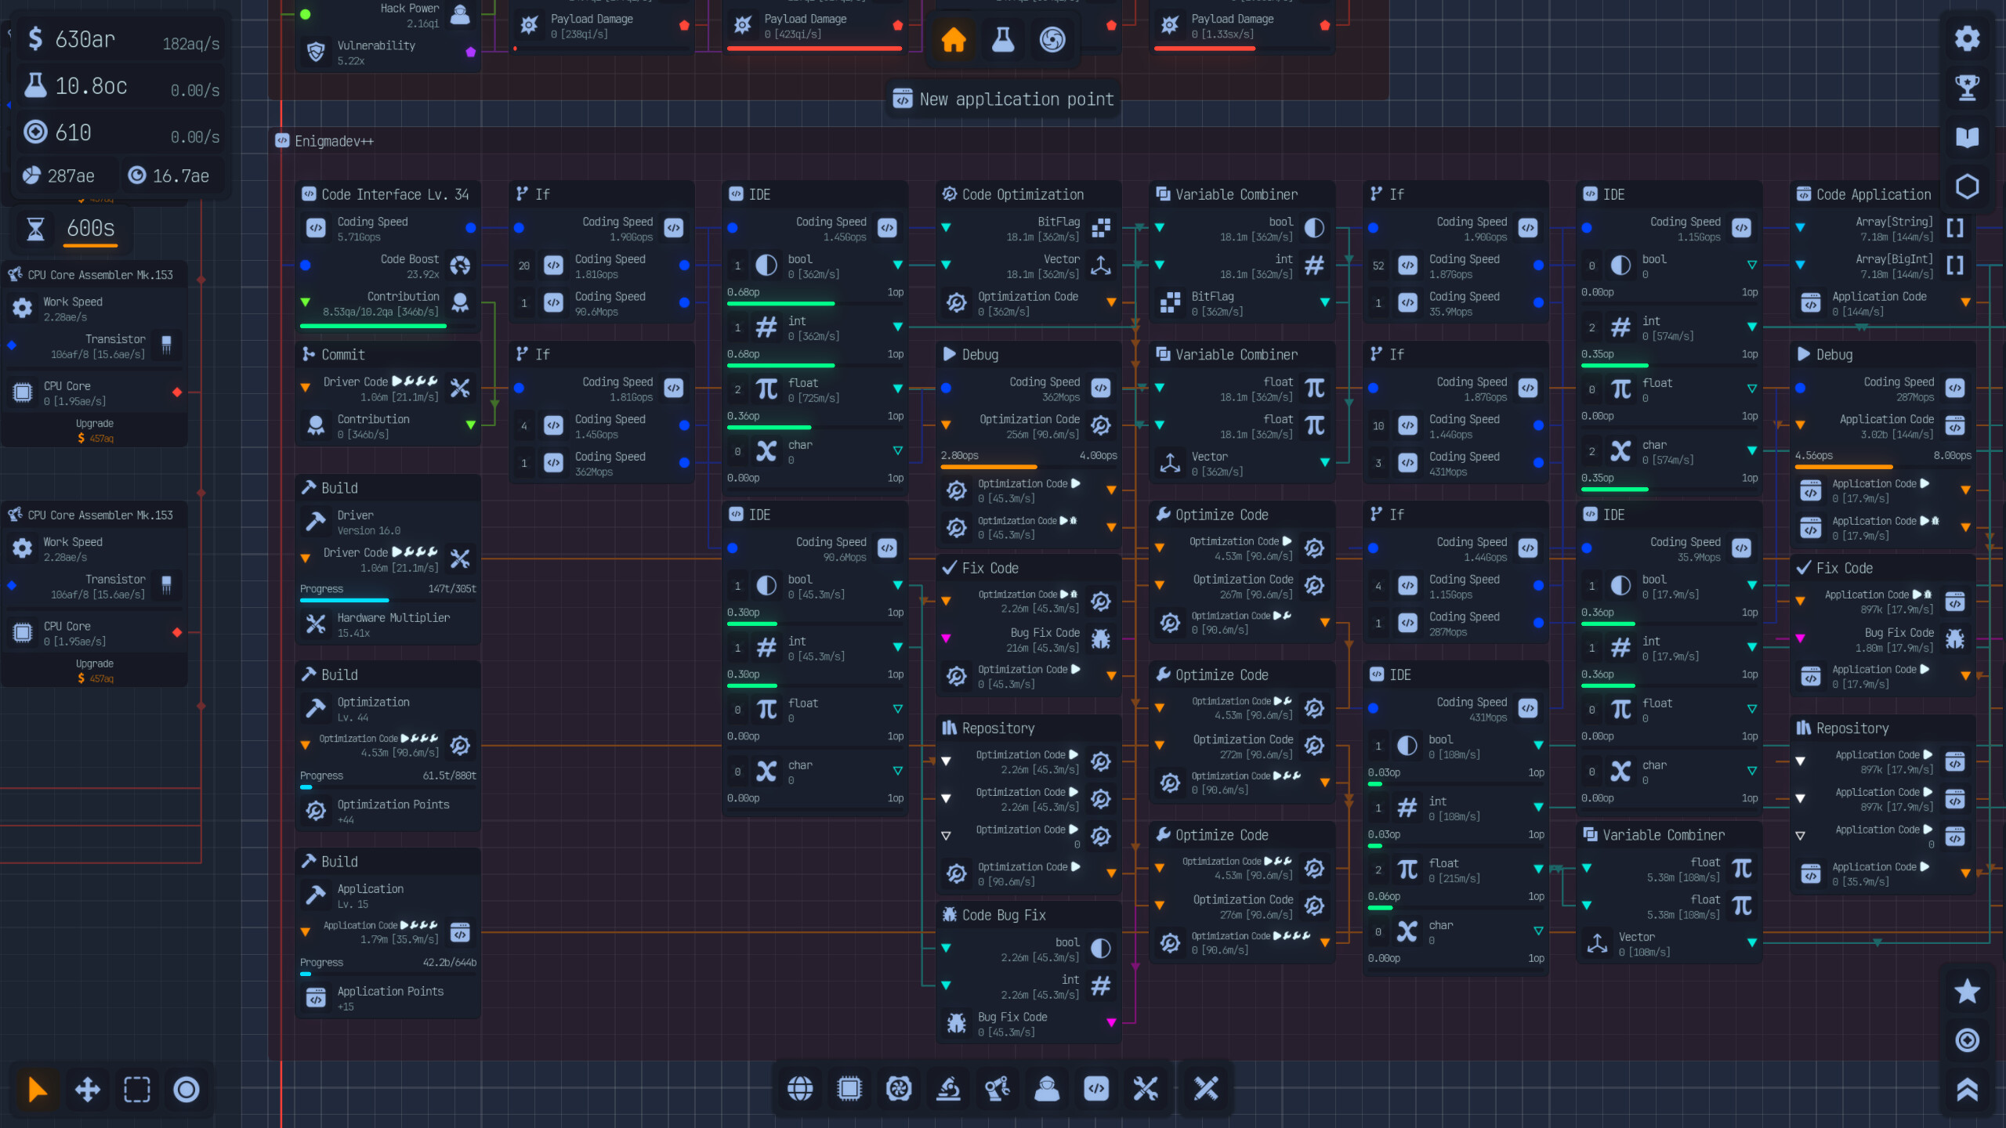Click the Optimization Lv. 44 hammer icon
Screen dimensions: 2006x1128
click(316, 708)
